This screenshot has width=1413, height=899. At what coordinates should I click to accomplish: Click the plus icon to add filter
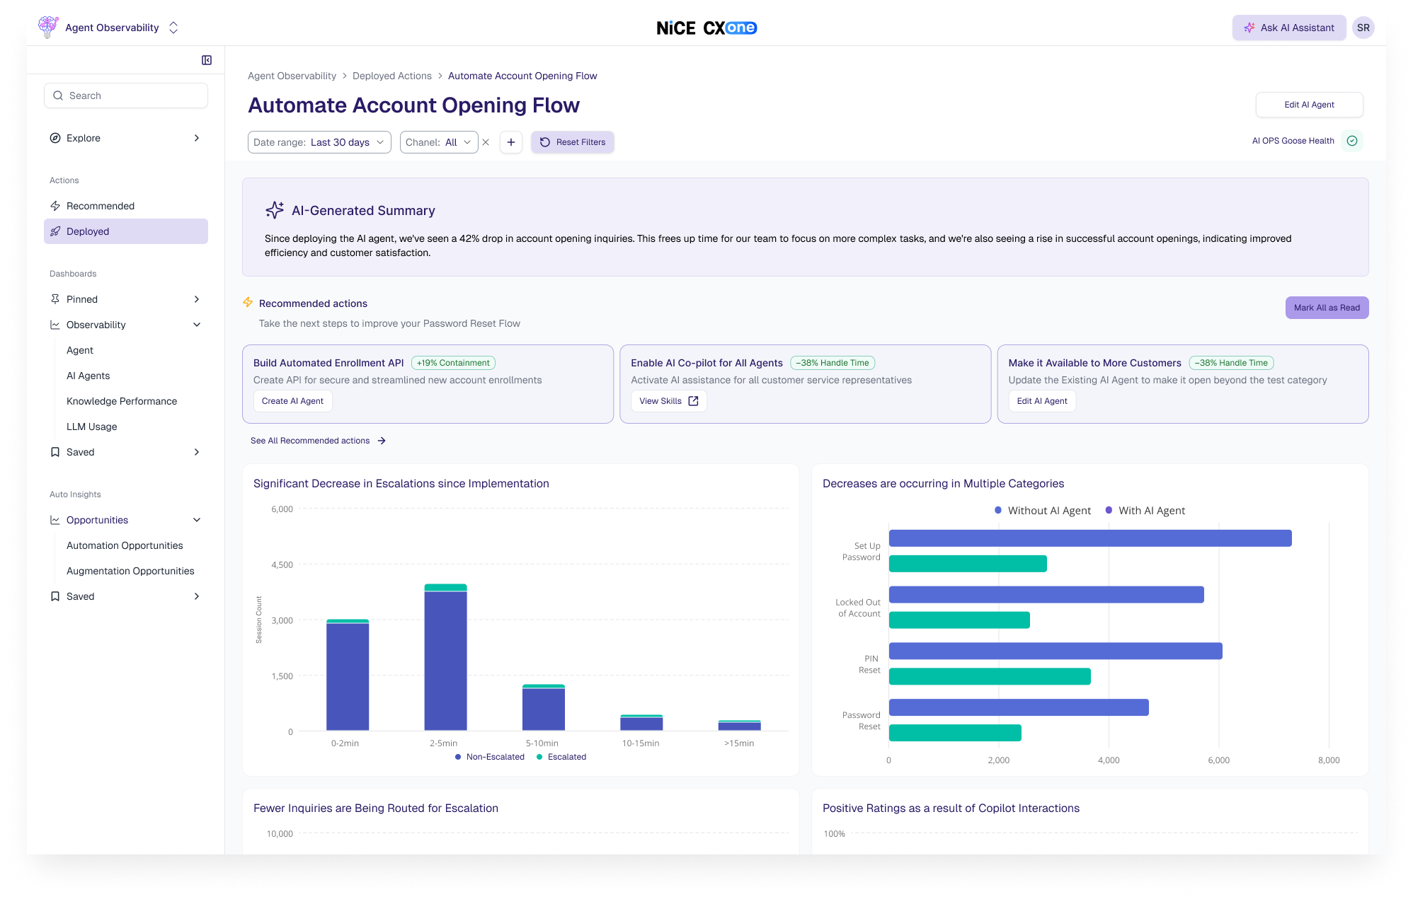point(511,142)
